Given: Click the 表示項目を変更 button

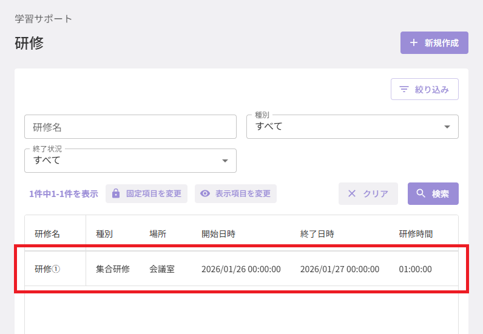Looking at the screenshot, I should click(x=235, y=193).
